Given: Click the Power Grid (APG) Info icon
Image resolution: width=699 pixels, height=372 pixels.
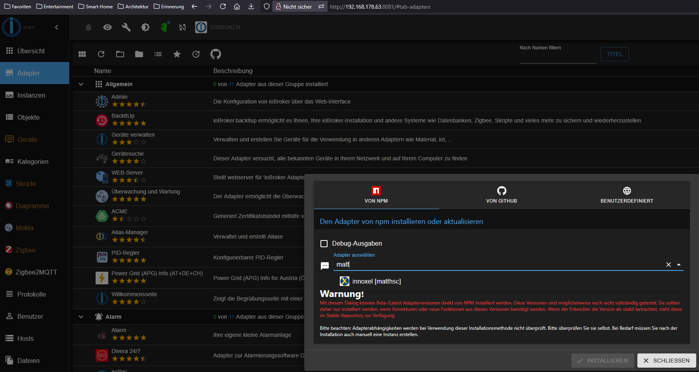Looking at the screenshot, I should pos(102,278).
